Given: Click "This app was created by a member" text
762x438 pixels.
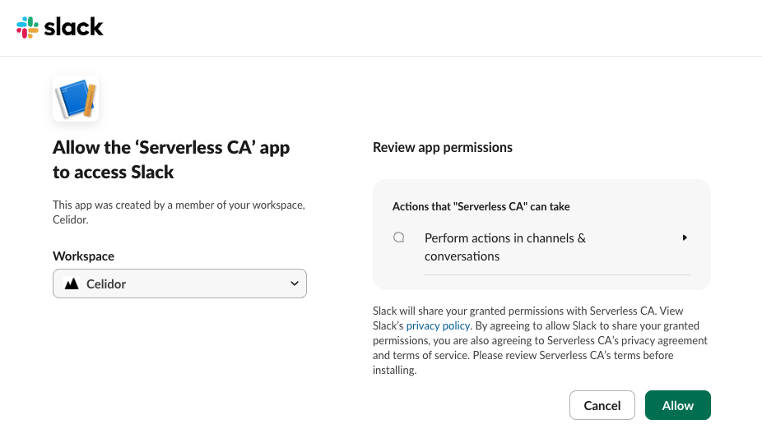Looking at the screenshot, I should pos(179,212).
